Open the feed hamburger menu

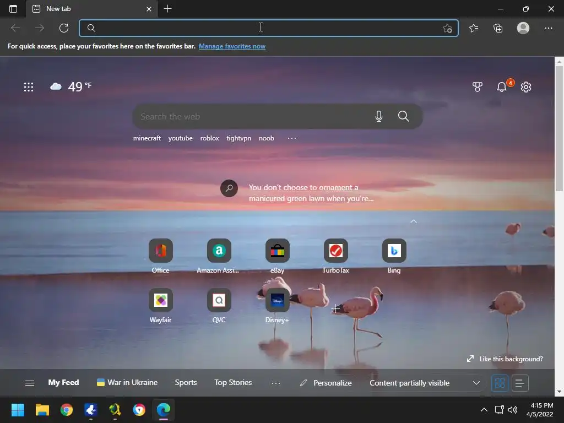point(30,383)
